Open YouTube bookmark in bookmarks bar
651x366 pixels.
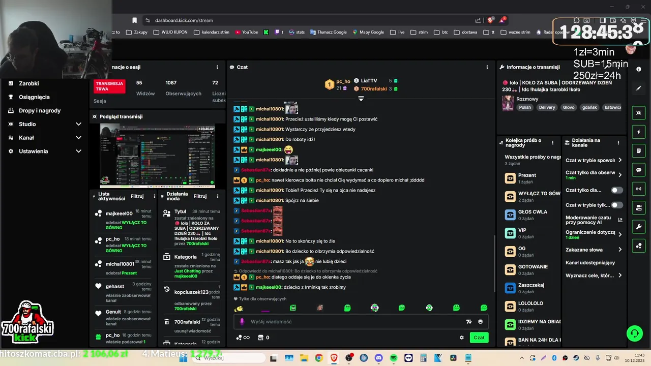click(x=246, y=32)
